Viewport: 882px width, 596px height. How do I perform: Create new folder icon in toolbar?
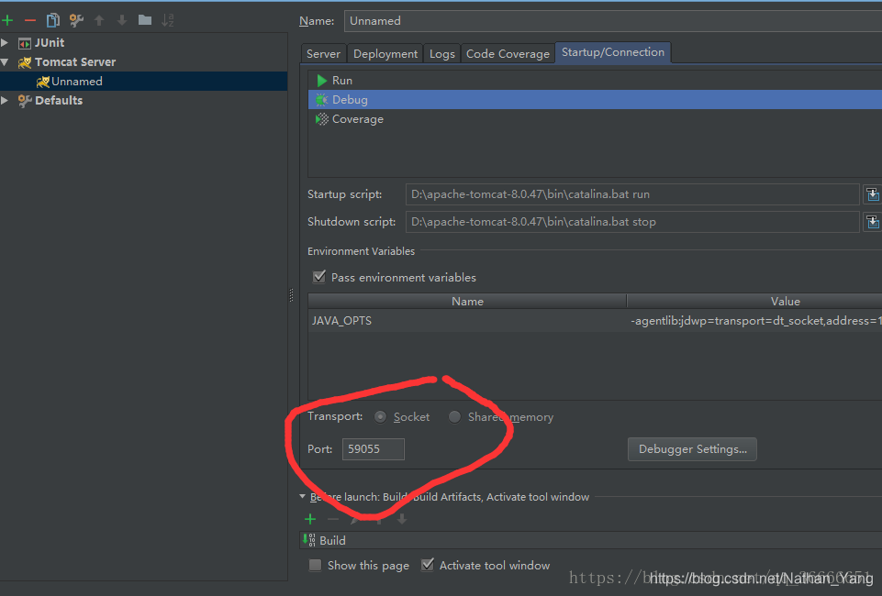(x=145, y=20)
